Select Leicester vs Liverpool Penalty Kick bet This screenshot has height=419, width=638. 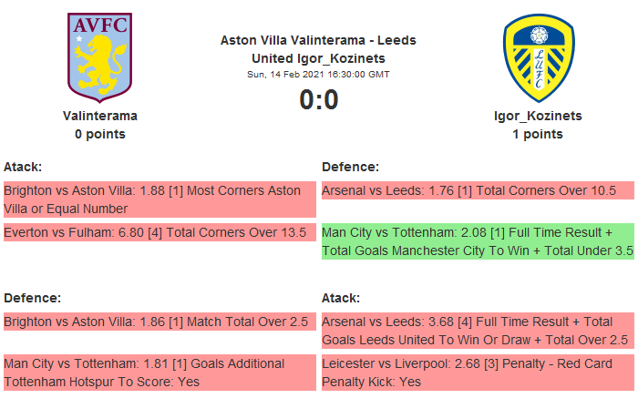478,373
